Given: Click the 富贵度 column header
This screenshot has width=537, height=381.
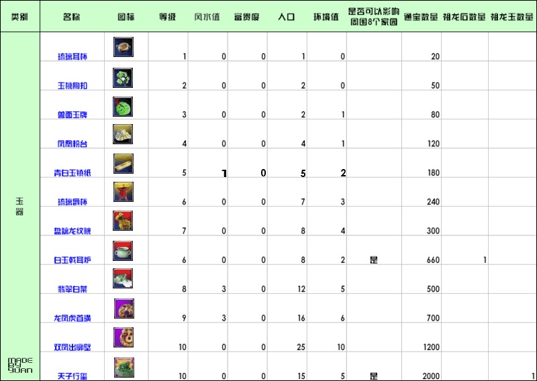Looking at the screenshot, I should tap(246, 17).
